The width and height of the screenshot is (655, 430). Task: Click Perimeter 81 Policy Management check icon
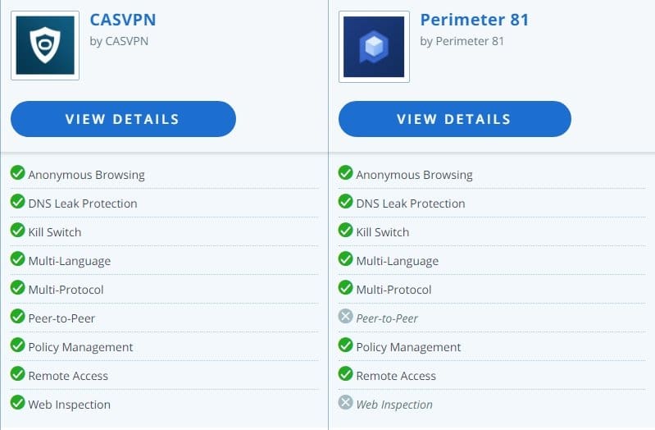click(345, 345)
